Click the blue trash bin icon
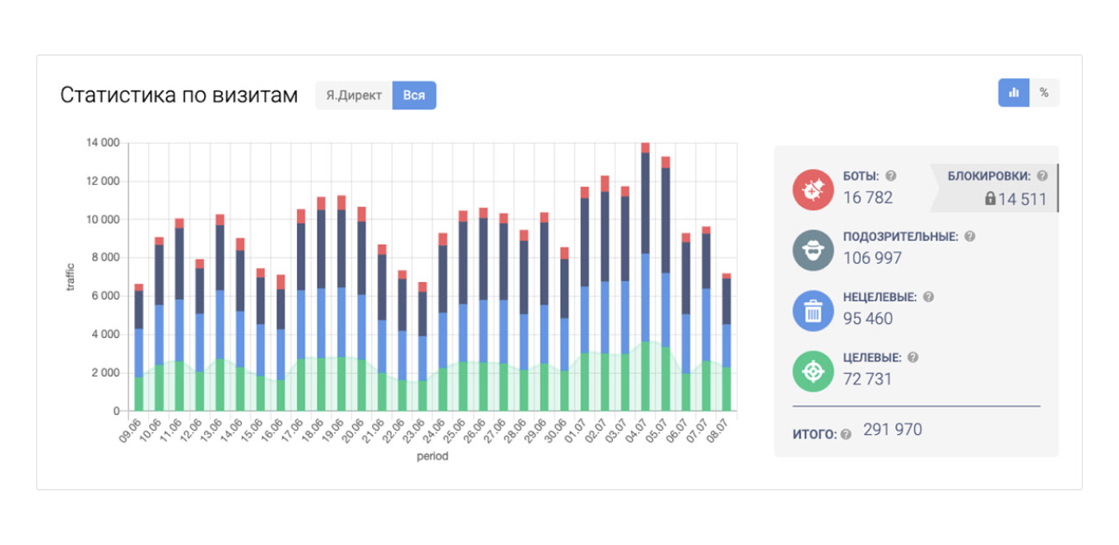This screenshot has height=545, width=1119. click(813, 312)
